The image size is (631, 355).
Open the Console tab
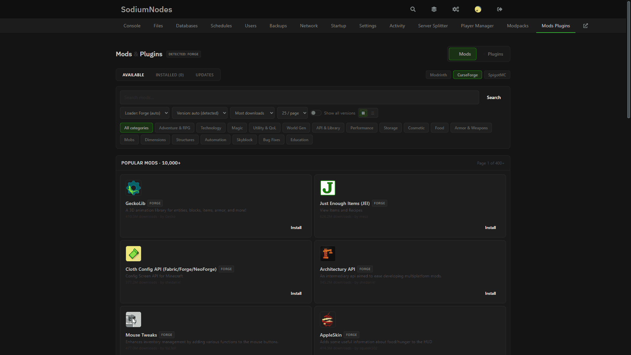(132, 26)
